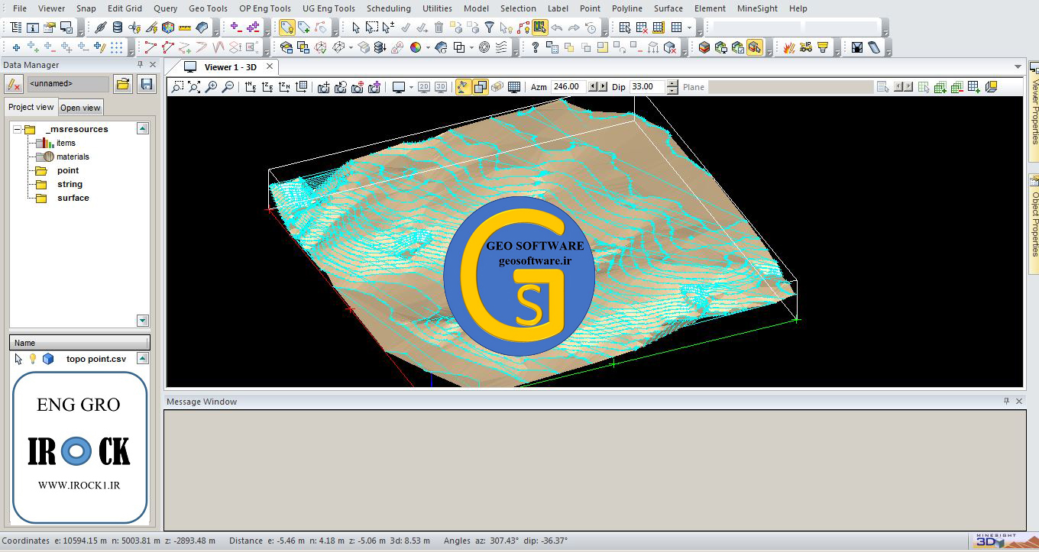Click scroll-down arrow of project tree

(x=143, y=321)
